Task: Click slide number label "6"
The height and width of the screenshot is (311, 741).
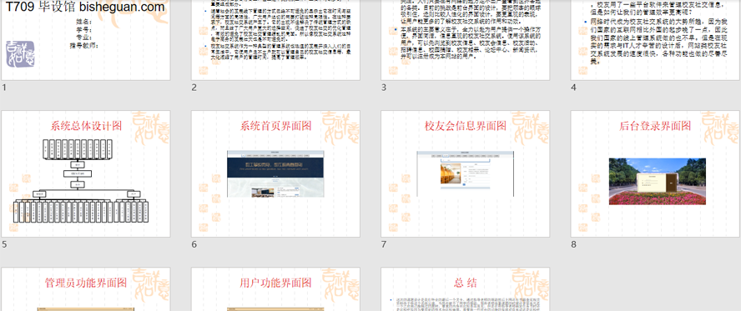Action: [194, 244]
